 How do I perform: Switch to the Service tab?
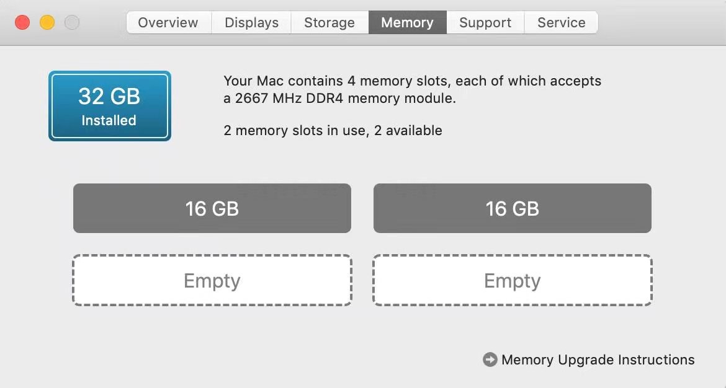(561, 22)
